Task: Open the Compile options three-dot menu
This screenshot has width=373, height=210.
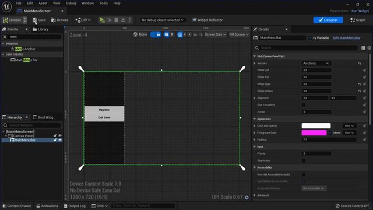Action: pyautogui.click(x=24, y=20)
